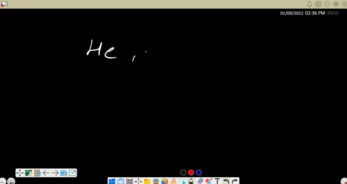
Task: Open the notifications bell
Action: [309, 4]
